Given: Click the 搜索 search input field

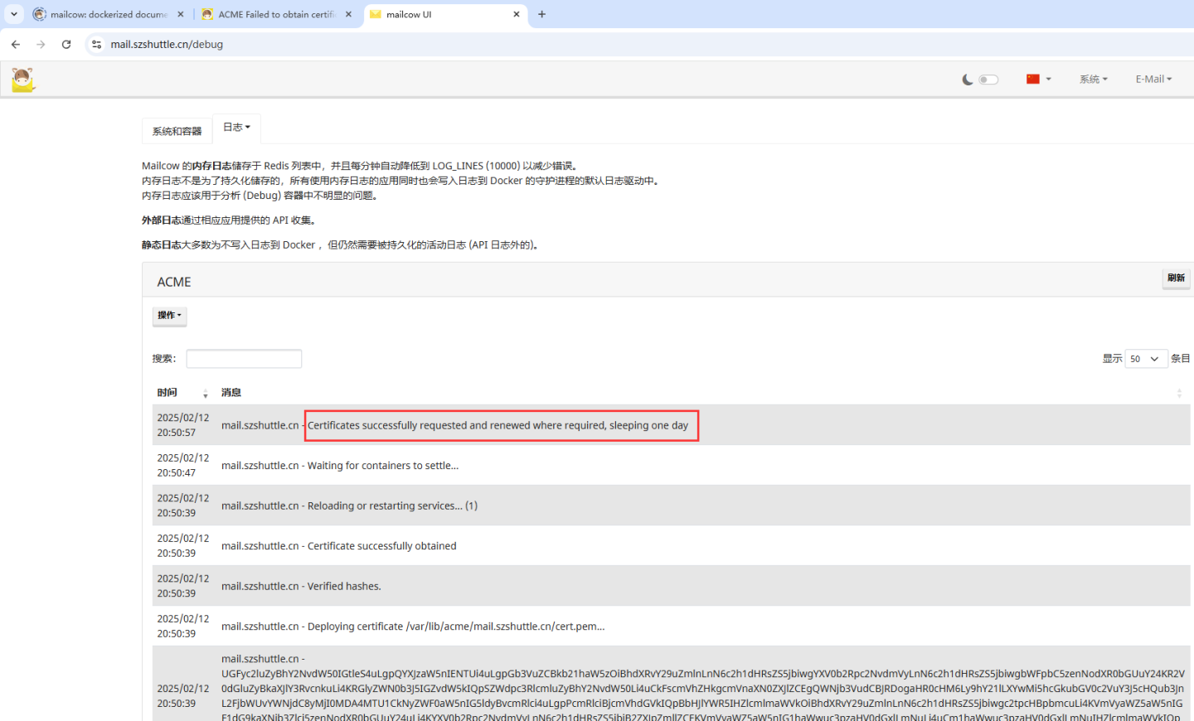Looking at the screenshot, I should (x=244, y=359).
